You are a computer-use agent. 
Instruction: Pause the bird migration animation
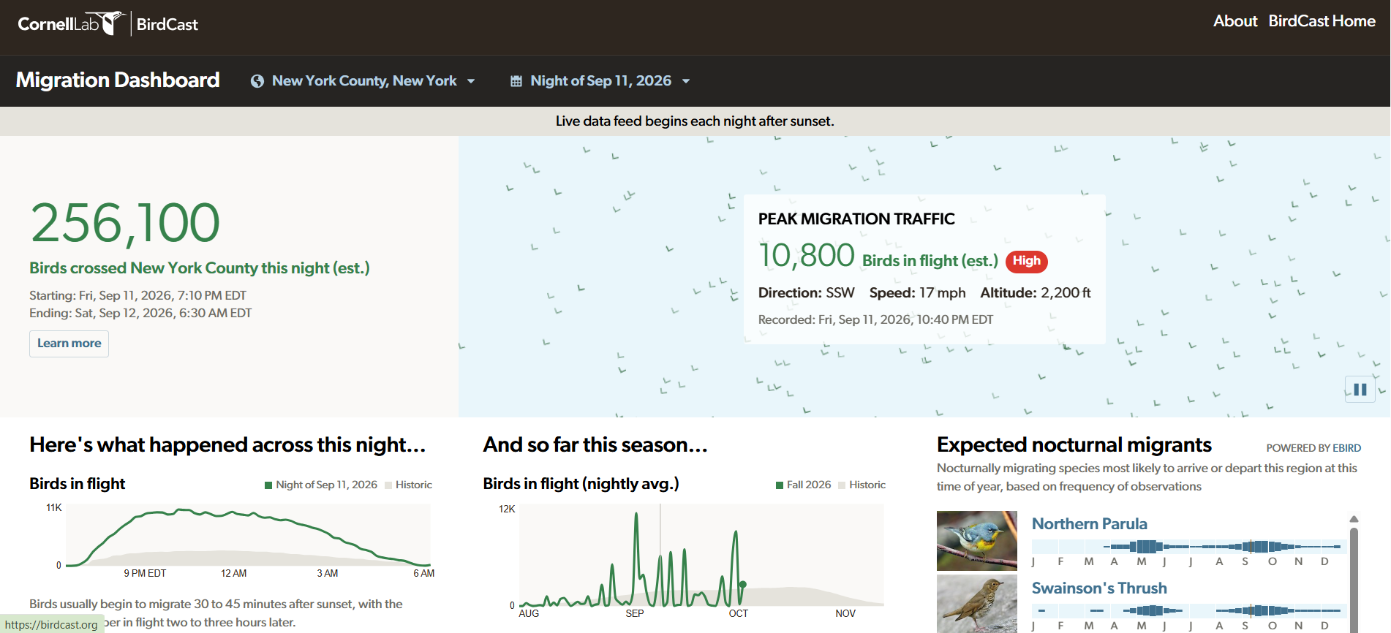tap(1360, 390)
